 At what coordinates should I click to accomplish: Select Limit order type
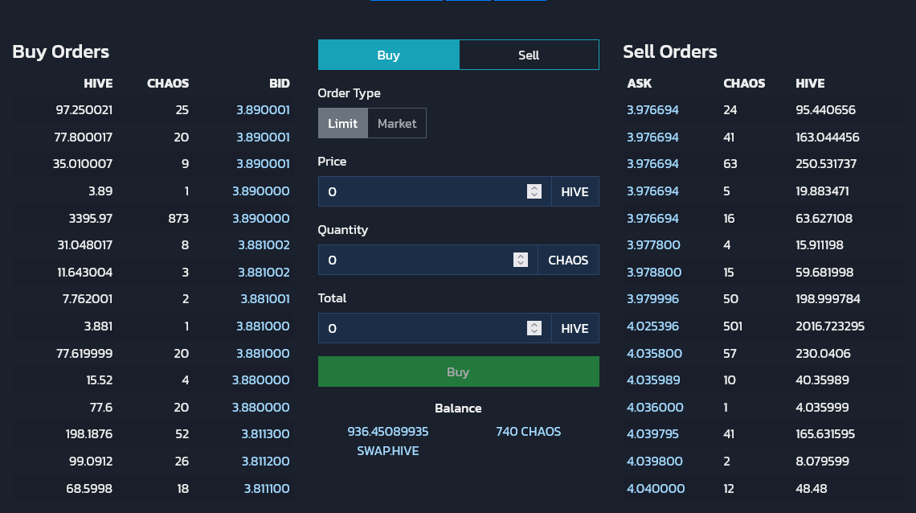pyautogui.click(x=343, y=123)
